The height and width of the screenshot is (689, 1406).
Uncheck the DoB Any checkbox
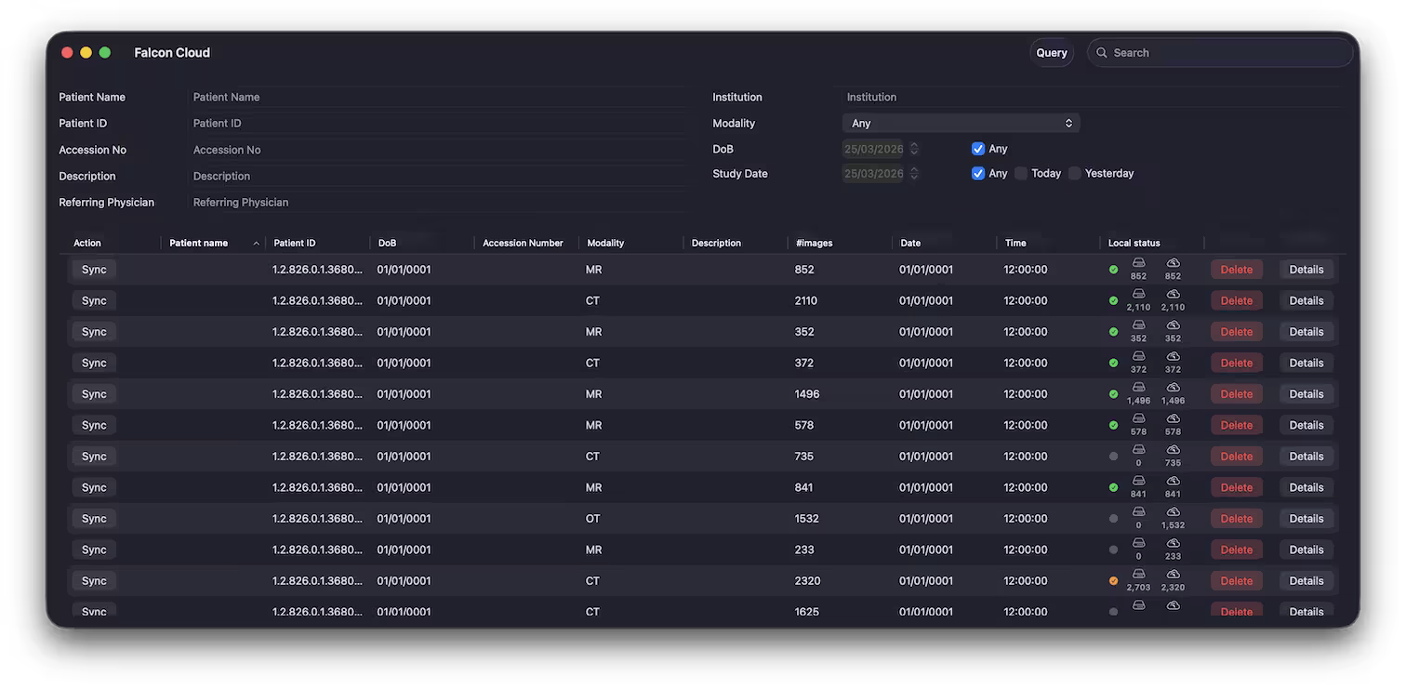click(x=978, y=149)
